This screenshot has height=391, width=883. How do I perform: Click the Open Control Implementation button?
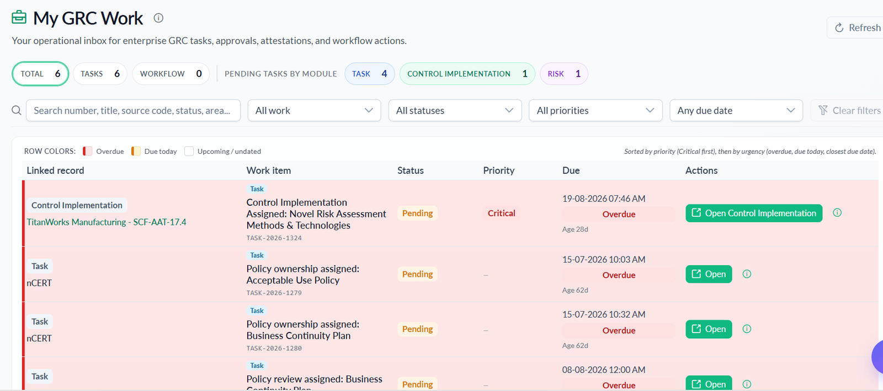(754, 213)
